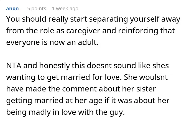Click the word madly in last line

coord(40,112)
